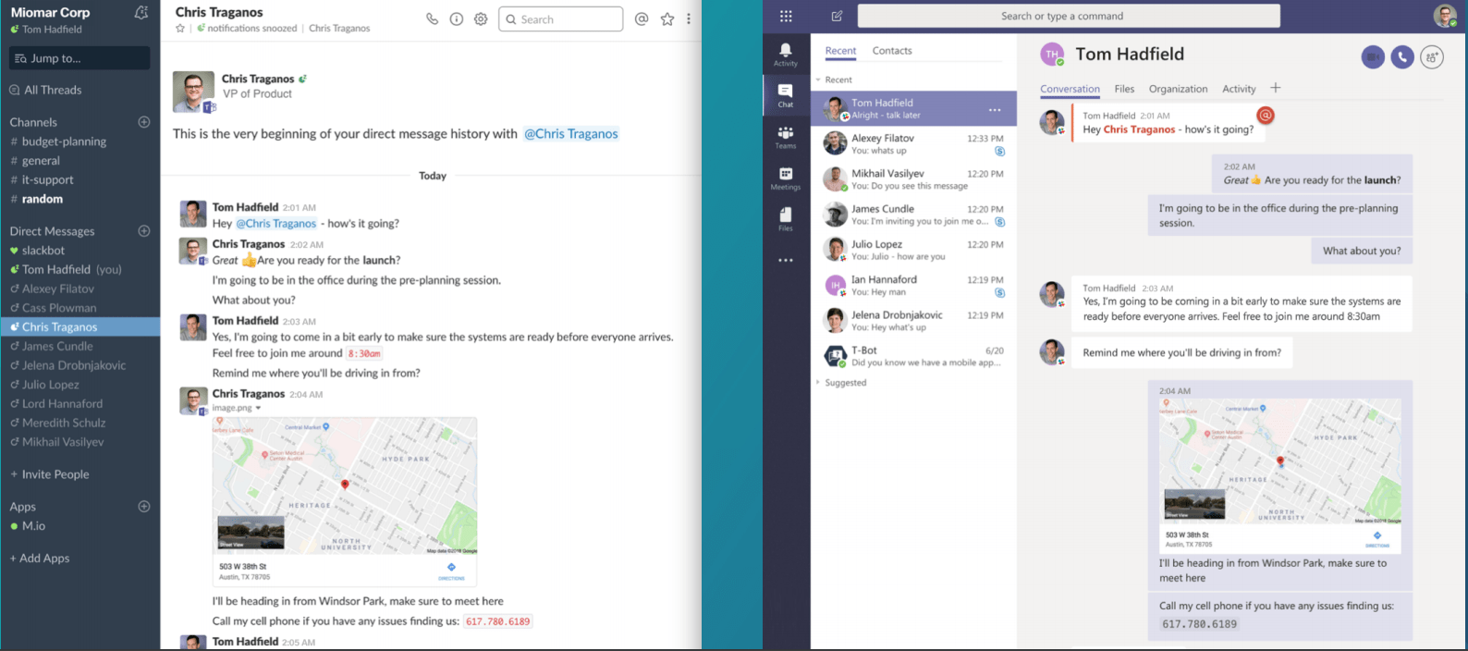Add people to Teams conversation
Screen dimensions: 1468x651
pos(1432,57)
